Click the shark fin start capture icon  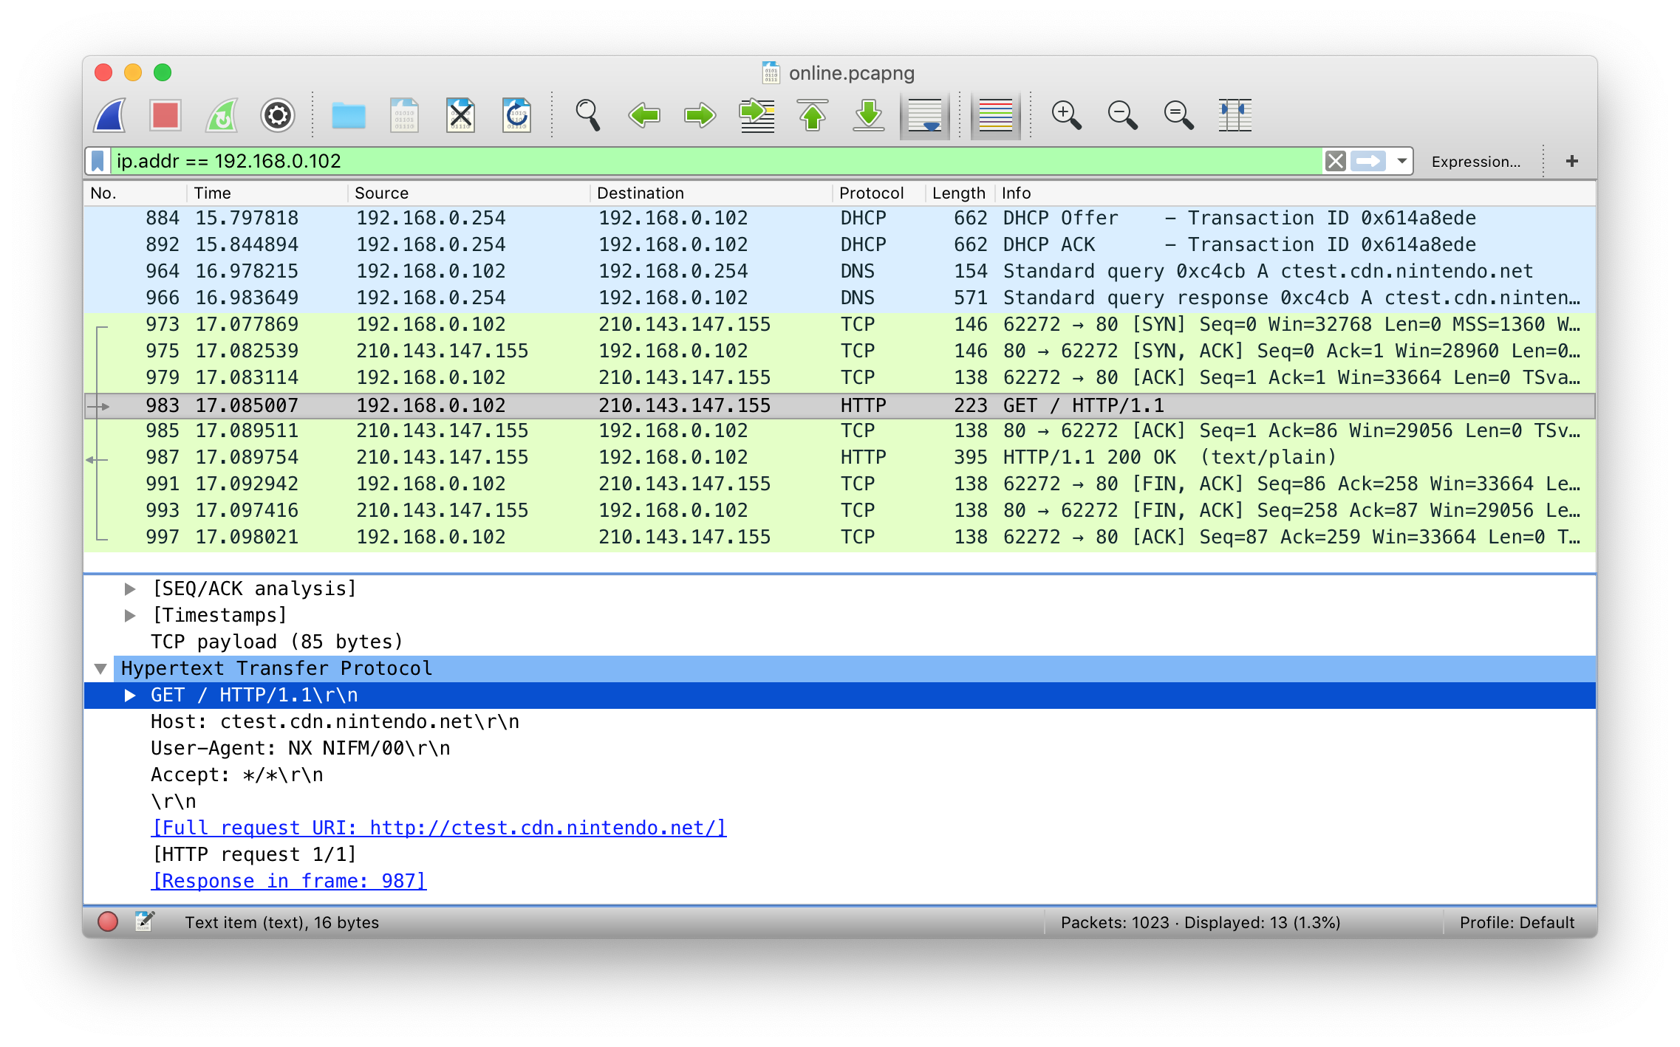(110, 116)
